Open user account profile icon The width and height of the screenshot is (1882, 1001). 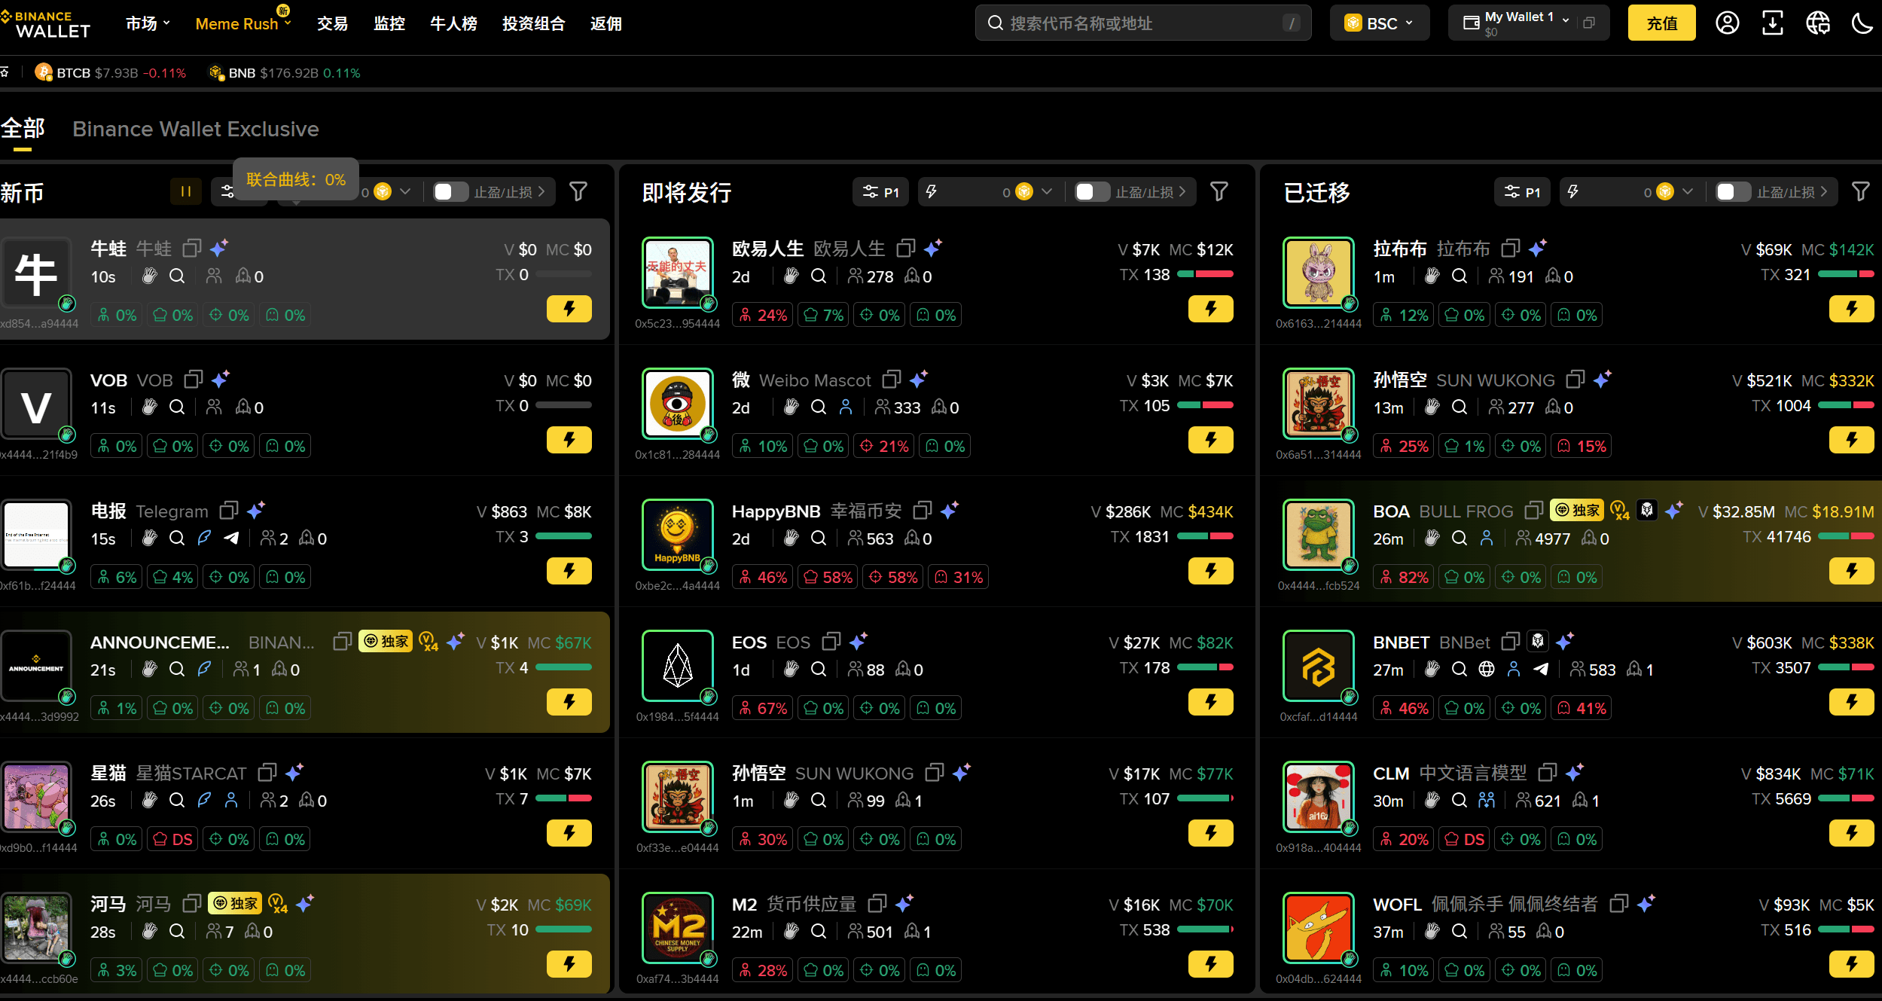(1728, 23)
